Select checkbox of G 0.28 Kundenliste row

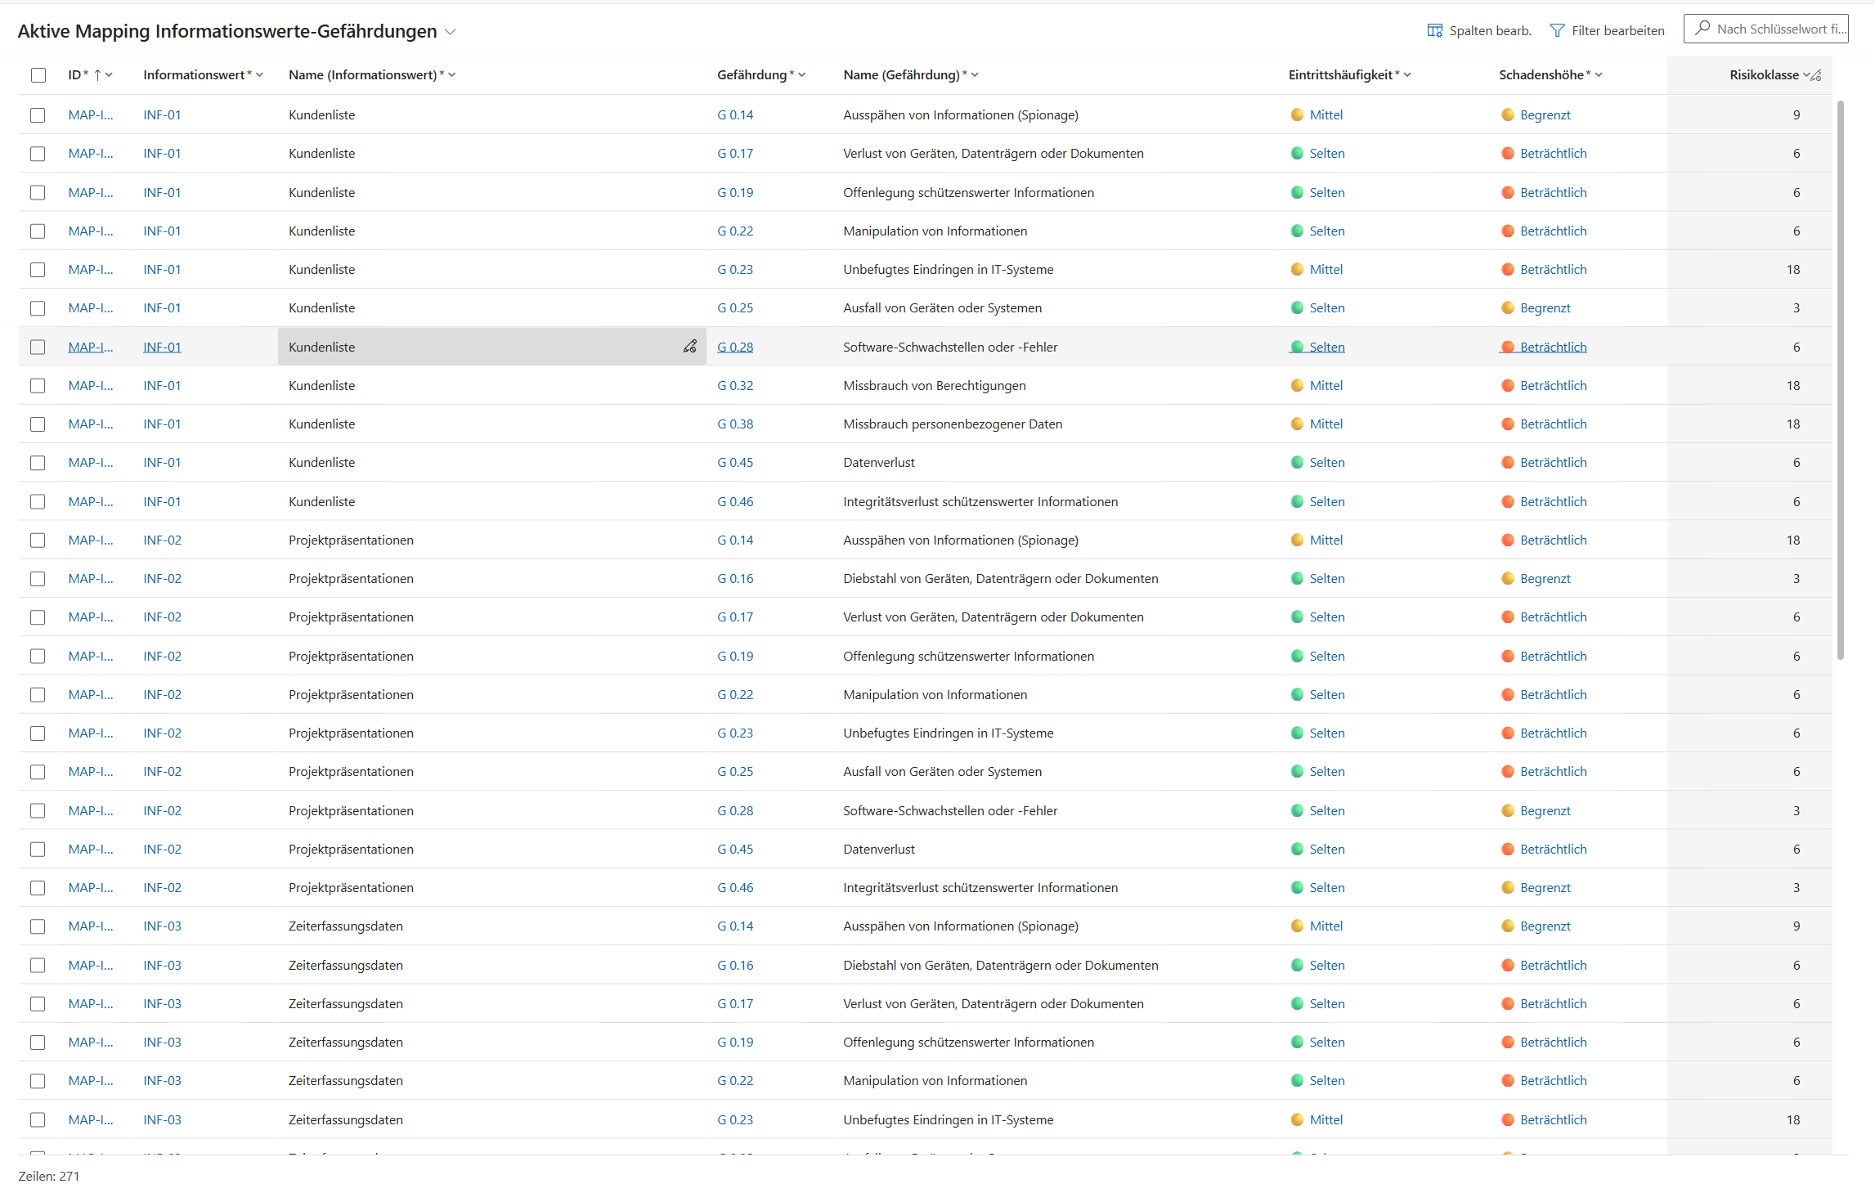click(x=38, y=347)
